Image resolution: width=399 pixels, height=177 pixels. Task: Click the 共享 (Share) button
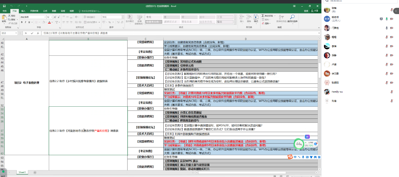(x=314, y=11)
